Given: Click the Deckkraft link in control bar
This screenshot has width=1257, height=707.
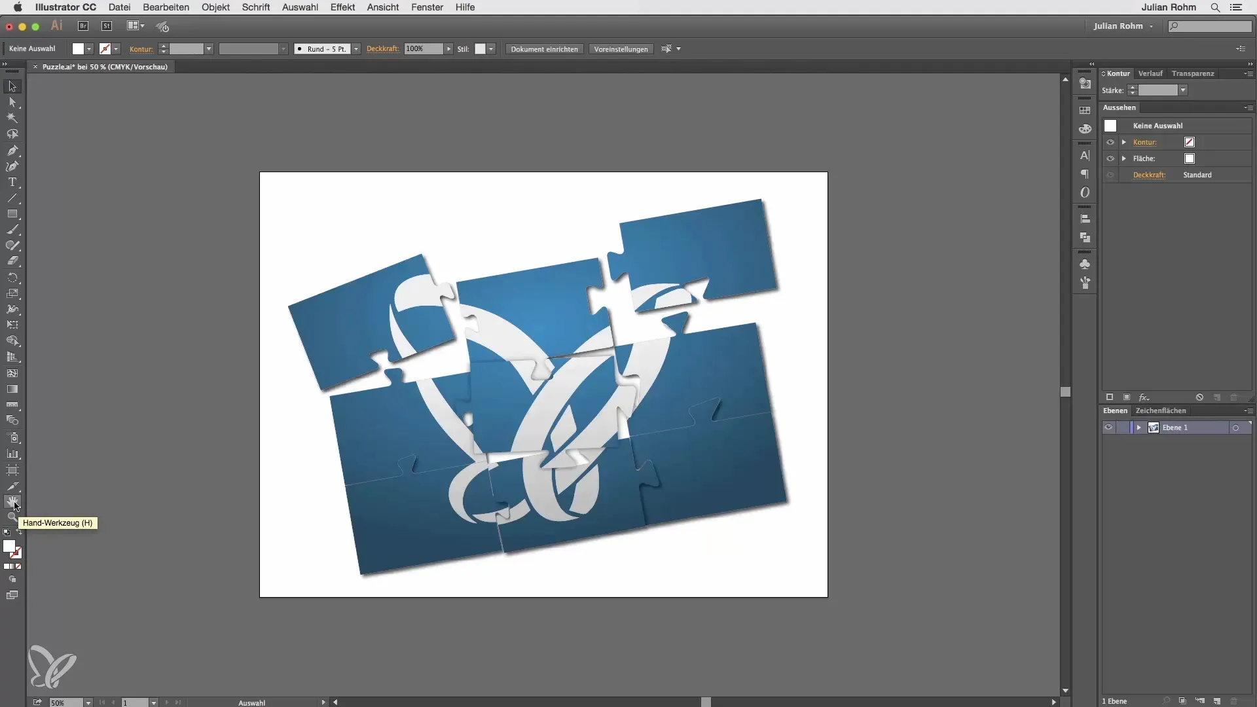Looking at the screenshot, I should pos(382,49).
